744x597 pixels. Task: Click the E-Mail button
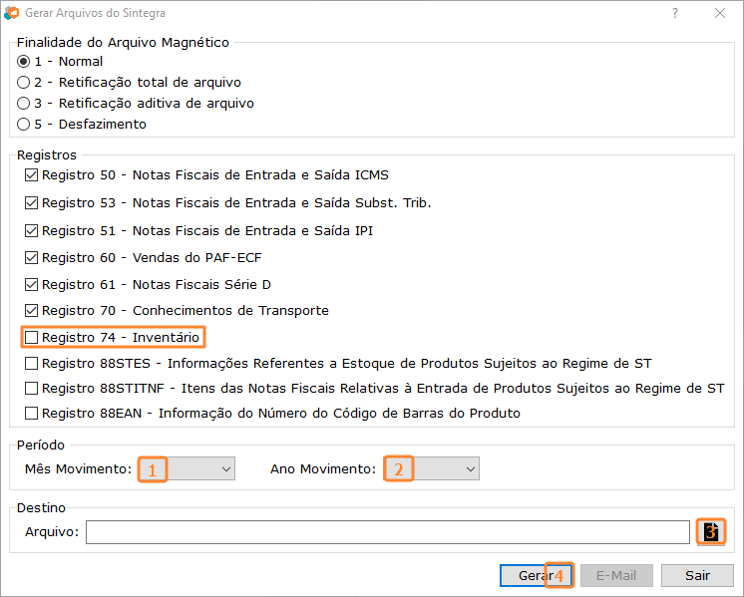[x=616, y=575]
